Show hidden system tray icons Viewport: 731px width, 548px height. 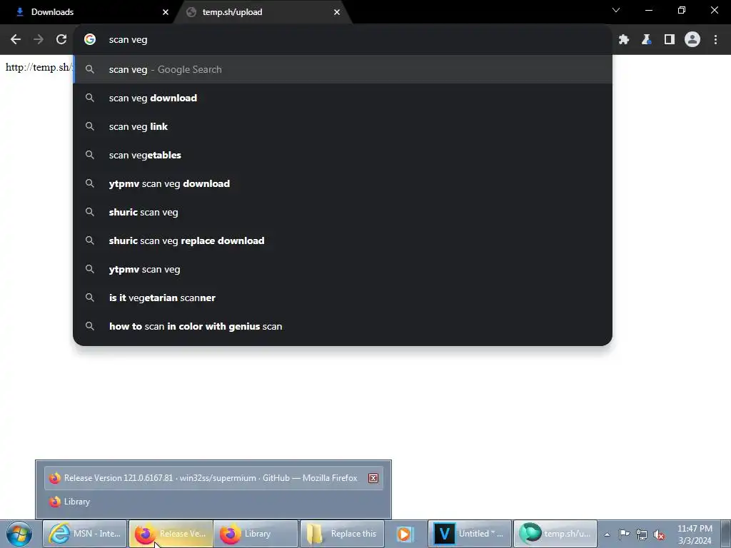pyautogui.click(x=607, y=534)
